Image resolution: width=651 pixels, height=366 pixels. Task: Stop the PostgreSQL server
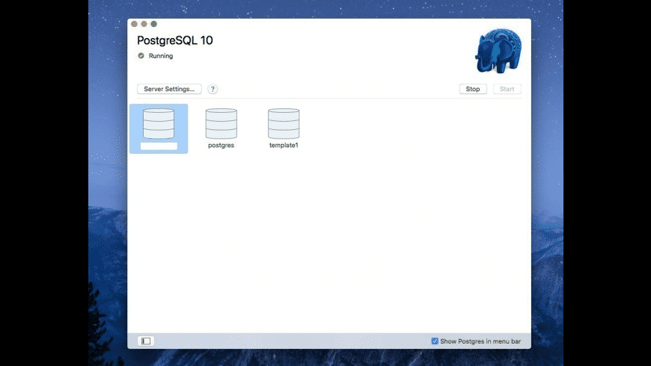coord(473,89)
